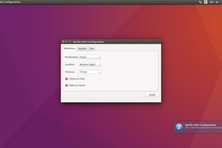Open the En keyboard layout indicator
Image resolution: width=222 pixels, height=148 pixels.
coord(206,2)
